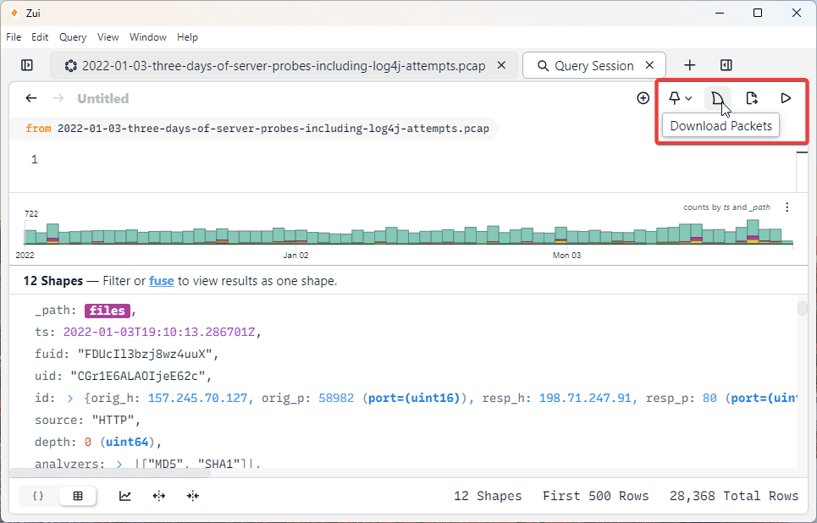Open a new tab with plus icon
This screenshot has height=523, width=817.
coord(689,65)
